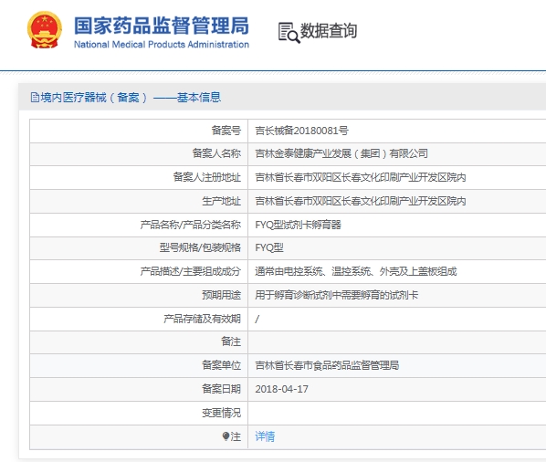Click the 产品描述/主要组成成分 label
546x462 pixels.
coord(191,271)
